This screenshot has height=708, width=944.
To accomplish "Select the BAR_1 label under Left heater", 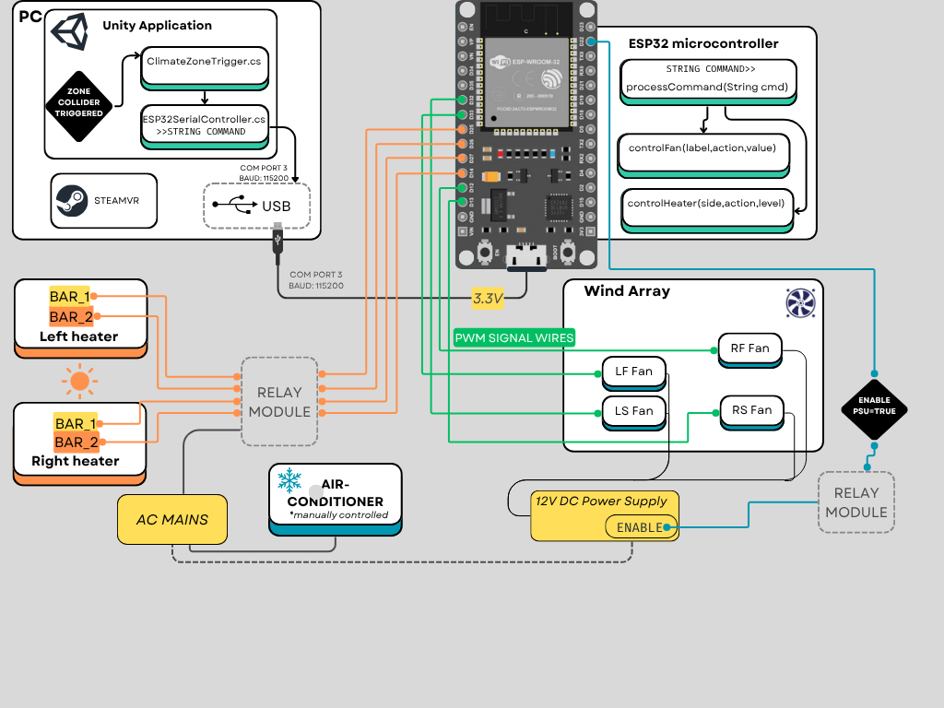I will (72, 297).
